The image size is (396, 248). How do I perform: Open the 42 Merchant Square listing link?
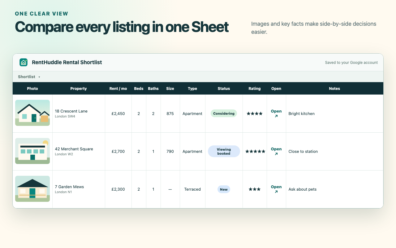point(276,151)
